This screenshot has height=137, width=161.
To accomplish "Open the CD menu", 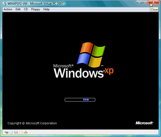I will pyautogui.click(x=26, y=9).
